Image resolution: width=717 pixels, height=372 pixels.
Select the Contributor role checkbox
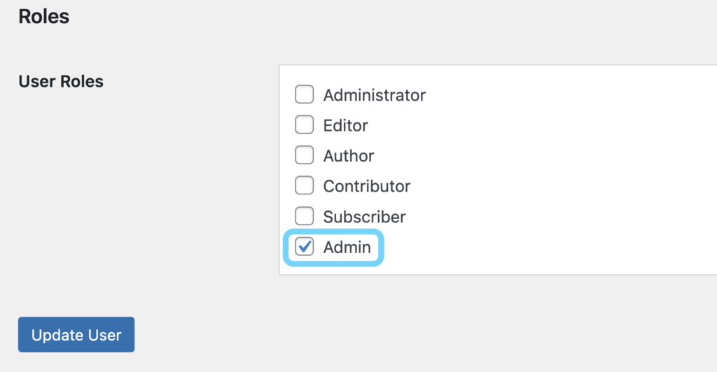click(304, 186)
